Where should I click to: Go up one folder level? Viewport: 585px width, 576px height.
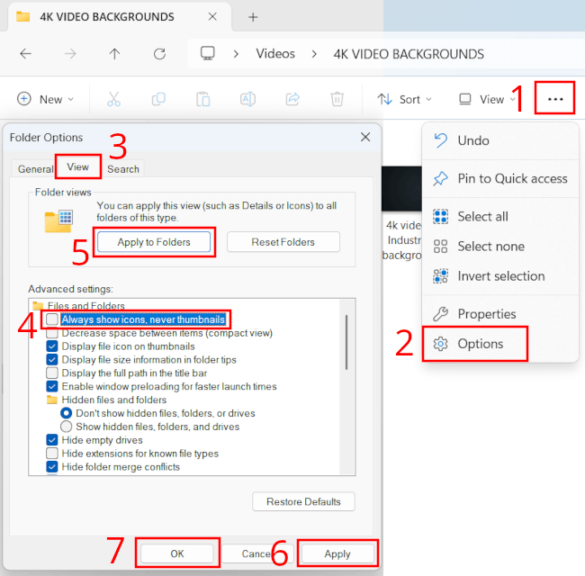click(x=114, y=54)
